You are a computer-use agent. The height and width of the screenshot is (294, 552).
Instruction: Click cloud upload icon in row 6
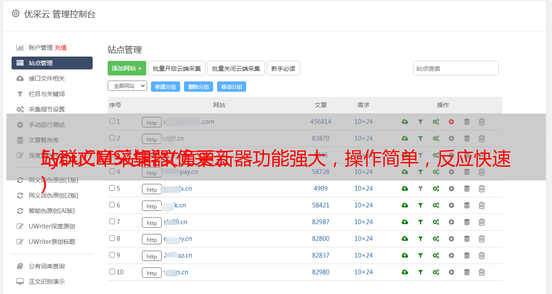pos(405,205)
